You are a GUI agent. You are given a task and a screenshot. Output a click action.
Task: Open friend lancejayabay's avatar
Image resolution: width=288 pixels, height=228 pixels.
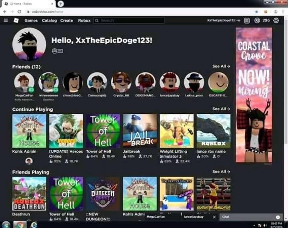click(170, 82)
